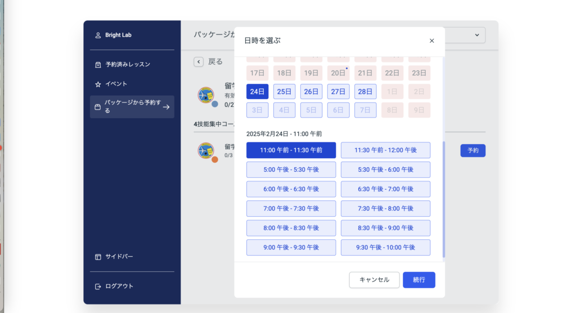Open the イベント menu item
The width and height of the screenshot is (576, 313).
[x=116, y=84]
